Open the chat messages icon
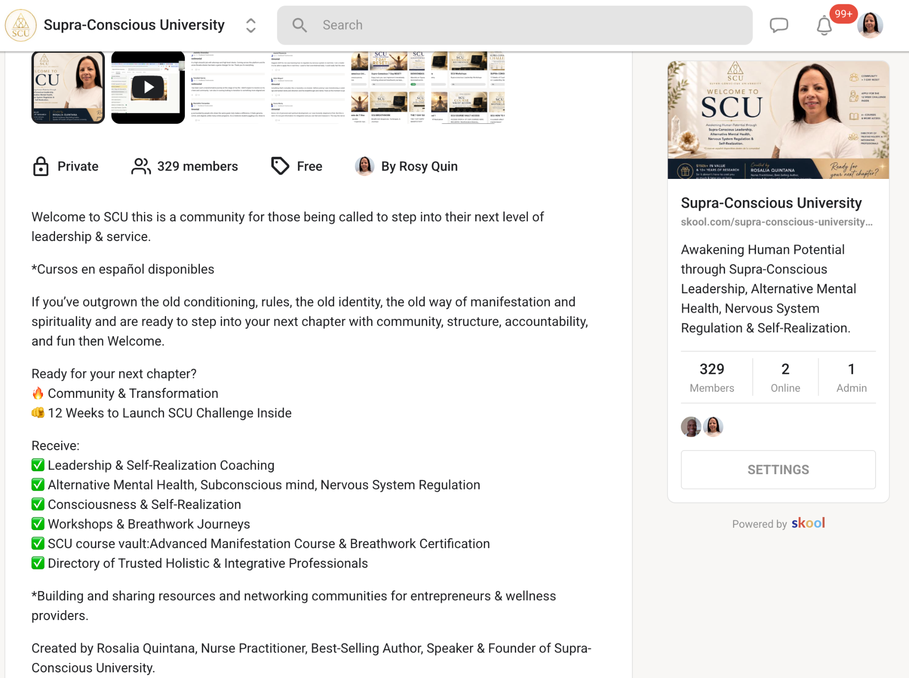 click(x=779, y=25)
